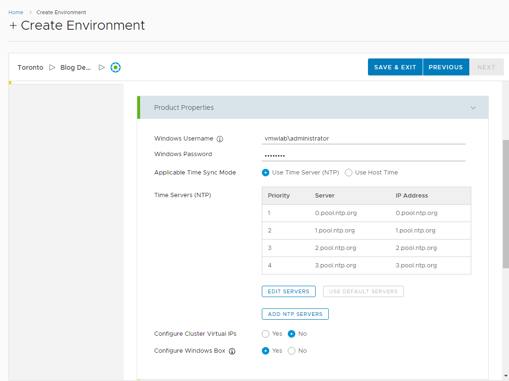This screenshot has width=509, height=381.
Task: Click the vertical page scrollbar
Action: point(506,203)
